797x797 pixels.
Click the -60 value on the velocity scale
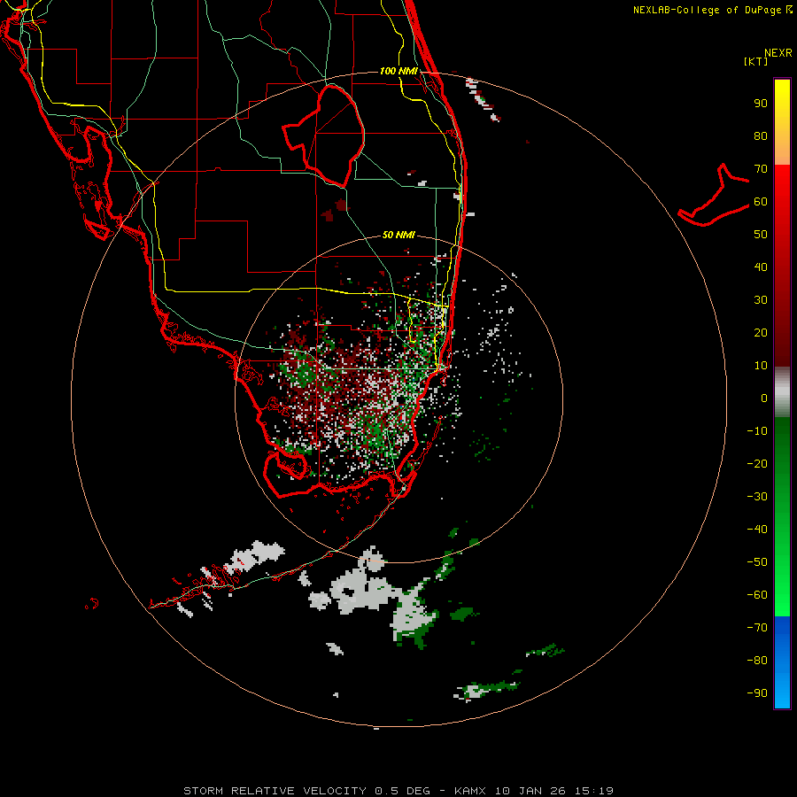pos(757,595)
